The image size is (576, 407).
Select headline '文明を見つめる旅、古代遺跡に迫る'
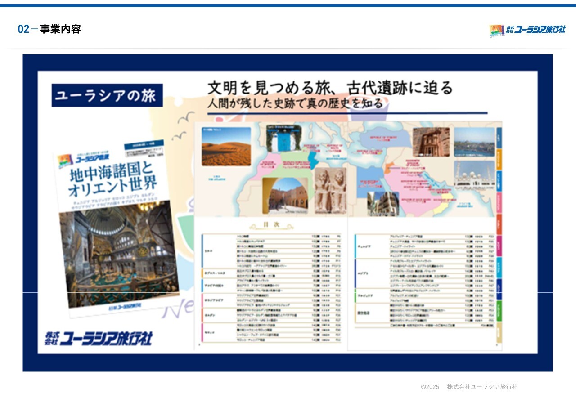[330, 87]
